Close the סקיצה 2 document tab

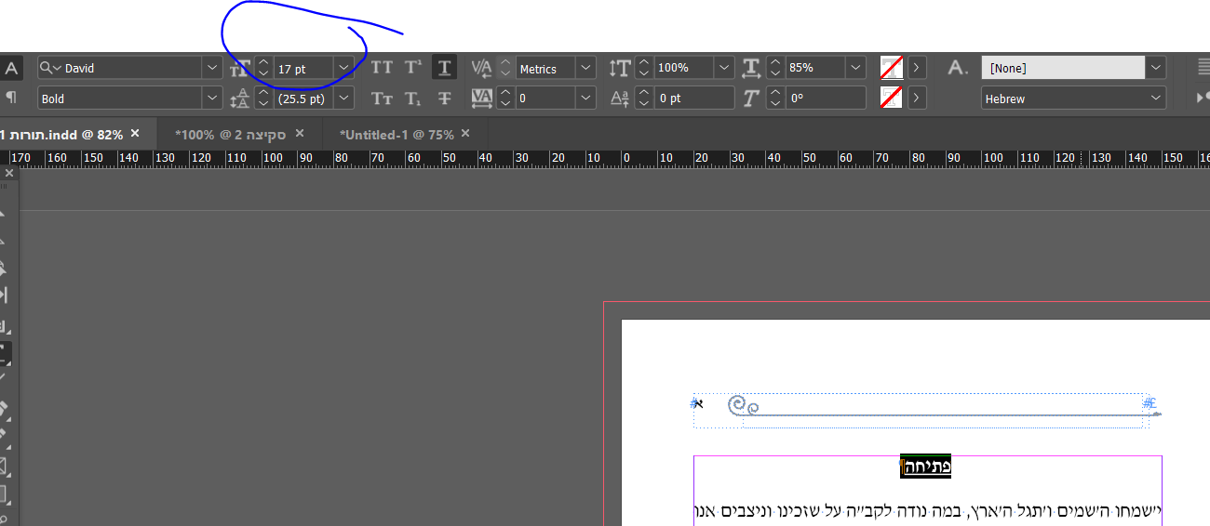[300, 134]
